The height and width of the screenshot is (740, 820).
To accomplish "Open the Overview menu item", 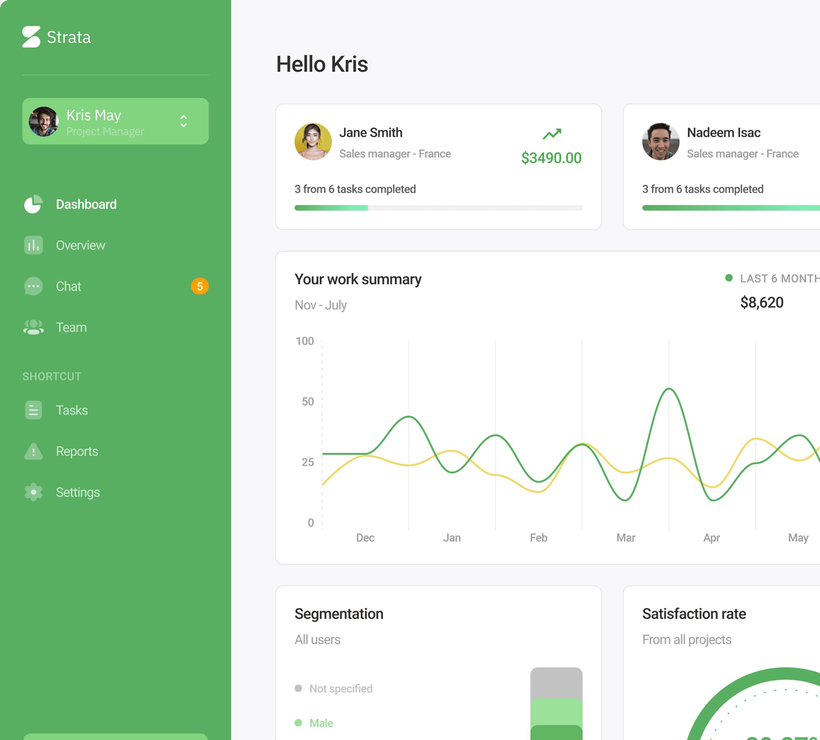I will pos(80,245).
